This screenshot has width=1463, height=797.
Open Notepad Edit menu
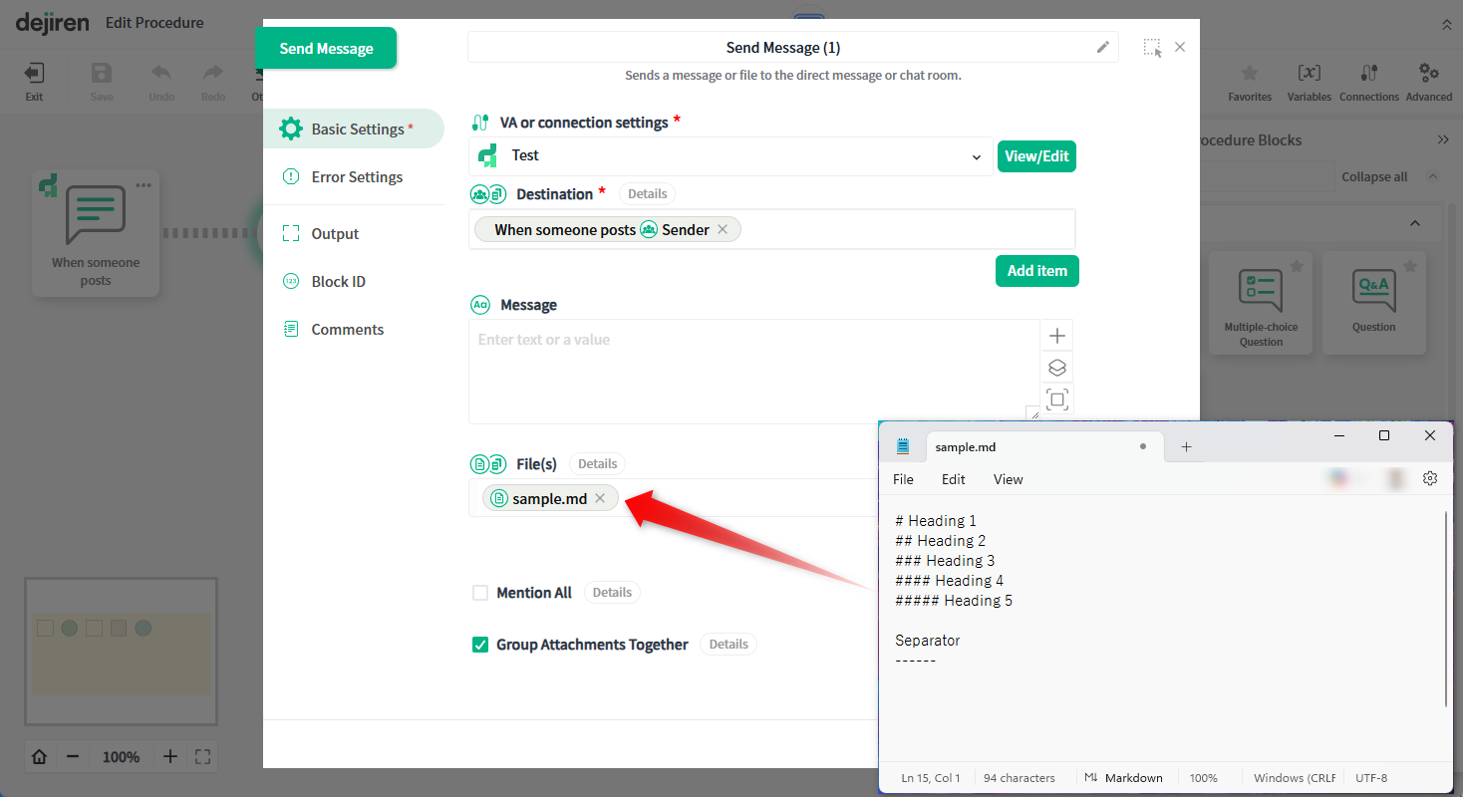(x=953, y=479)
